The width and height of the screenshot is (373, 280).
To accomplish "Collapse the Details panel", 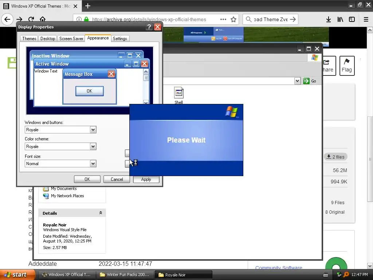I will (101, 213).
